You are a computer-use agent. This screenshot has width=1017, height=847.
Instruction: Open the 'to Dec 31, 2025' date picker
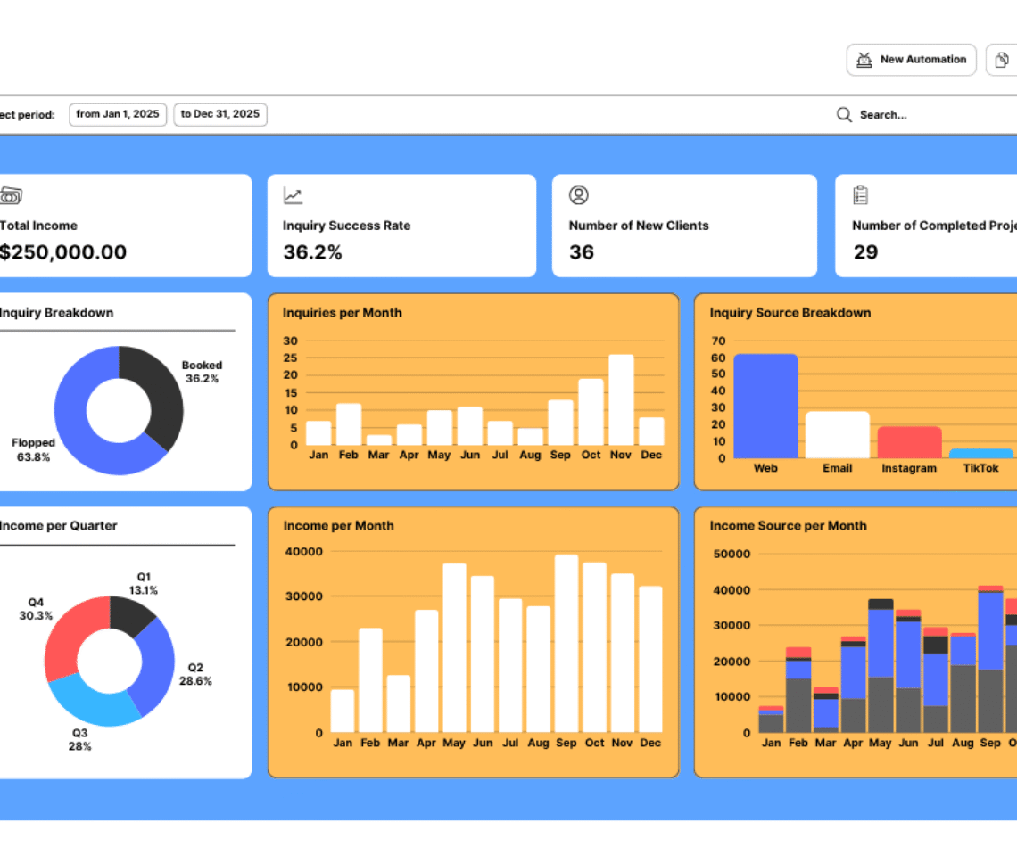[220, 114]
